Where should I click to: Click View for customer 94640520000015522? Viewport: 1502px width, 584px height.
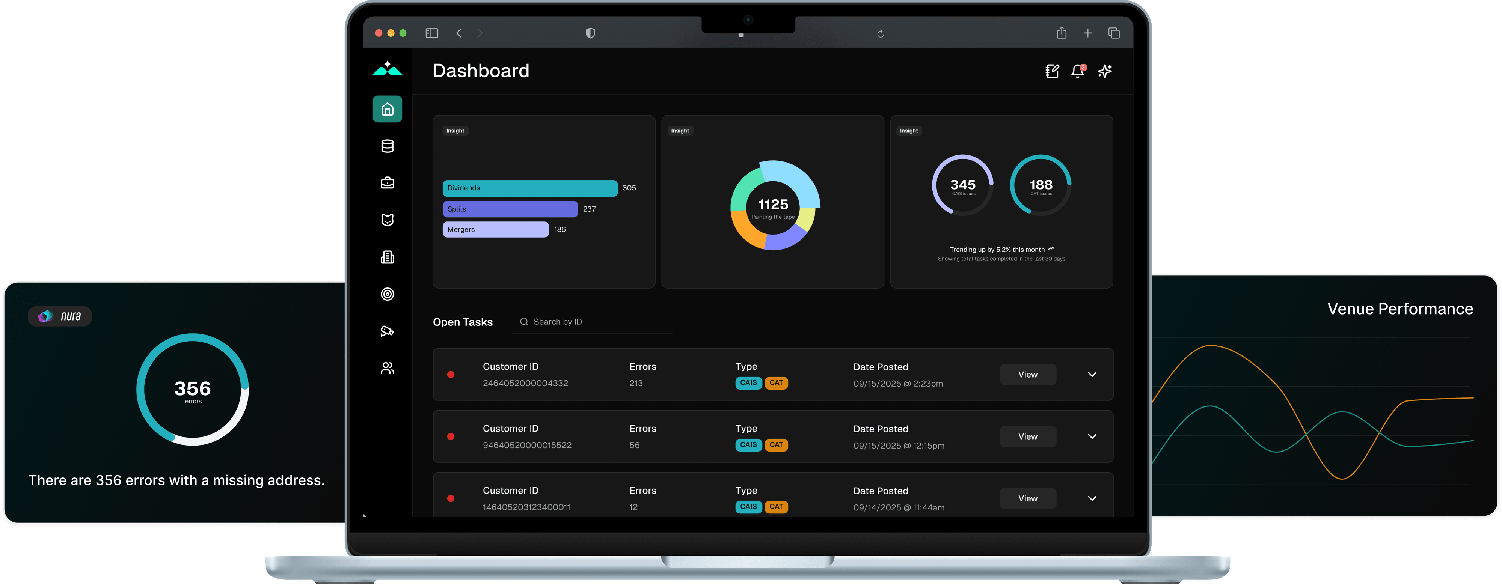coord(1027,436)
